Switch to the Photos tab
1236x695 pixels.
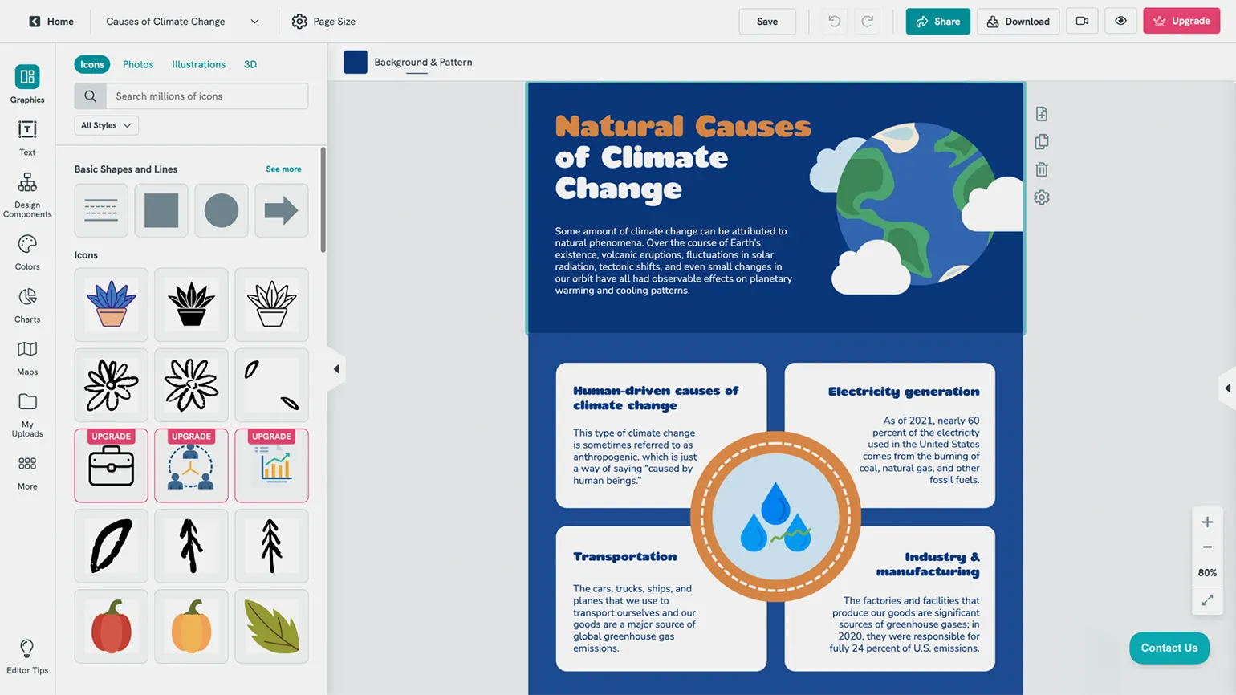tap(138, 64)
